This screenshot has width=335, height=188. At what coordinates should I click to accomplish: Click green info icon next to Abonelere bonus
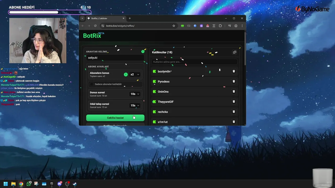tap(126, 74)
